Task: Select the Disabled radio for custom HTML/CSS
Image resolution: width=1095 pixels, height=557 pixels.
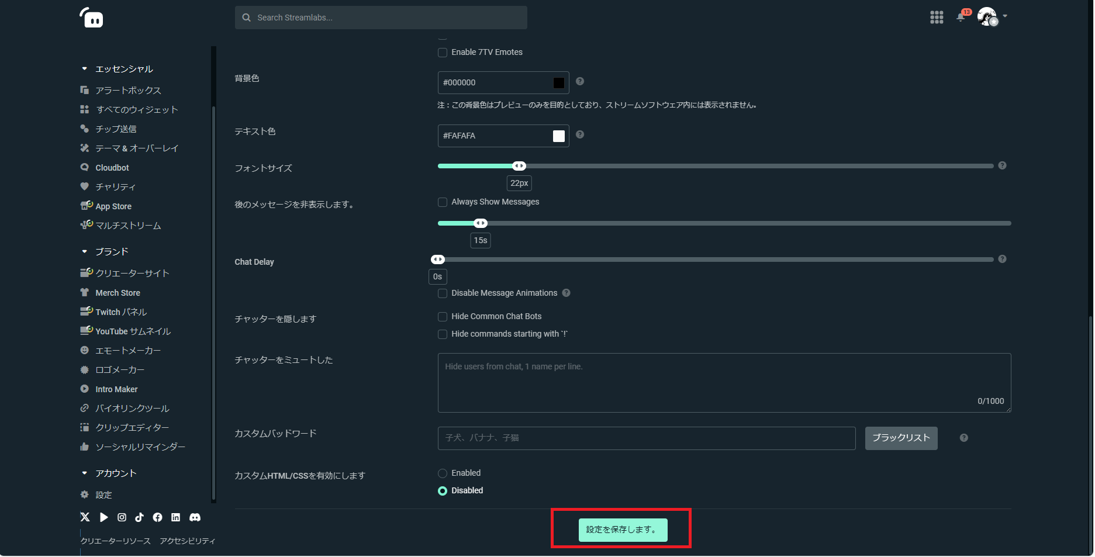Action: 443,491
